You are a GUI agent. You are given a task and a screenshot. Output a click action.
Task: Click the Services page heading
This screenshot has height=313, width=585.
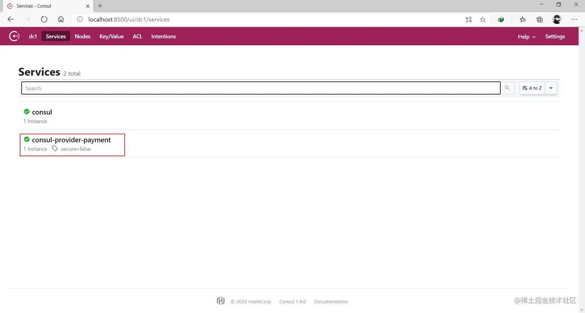coord(39,72)
